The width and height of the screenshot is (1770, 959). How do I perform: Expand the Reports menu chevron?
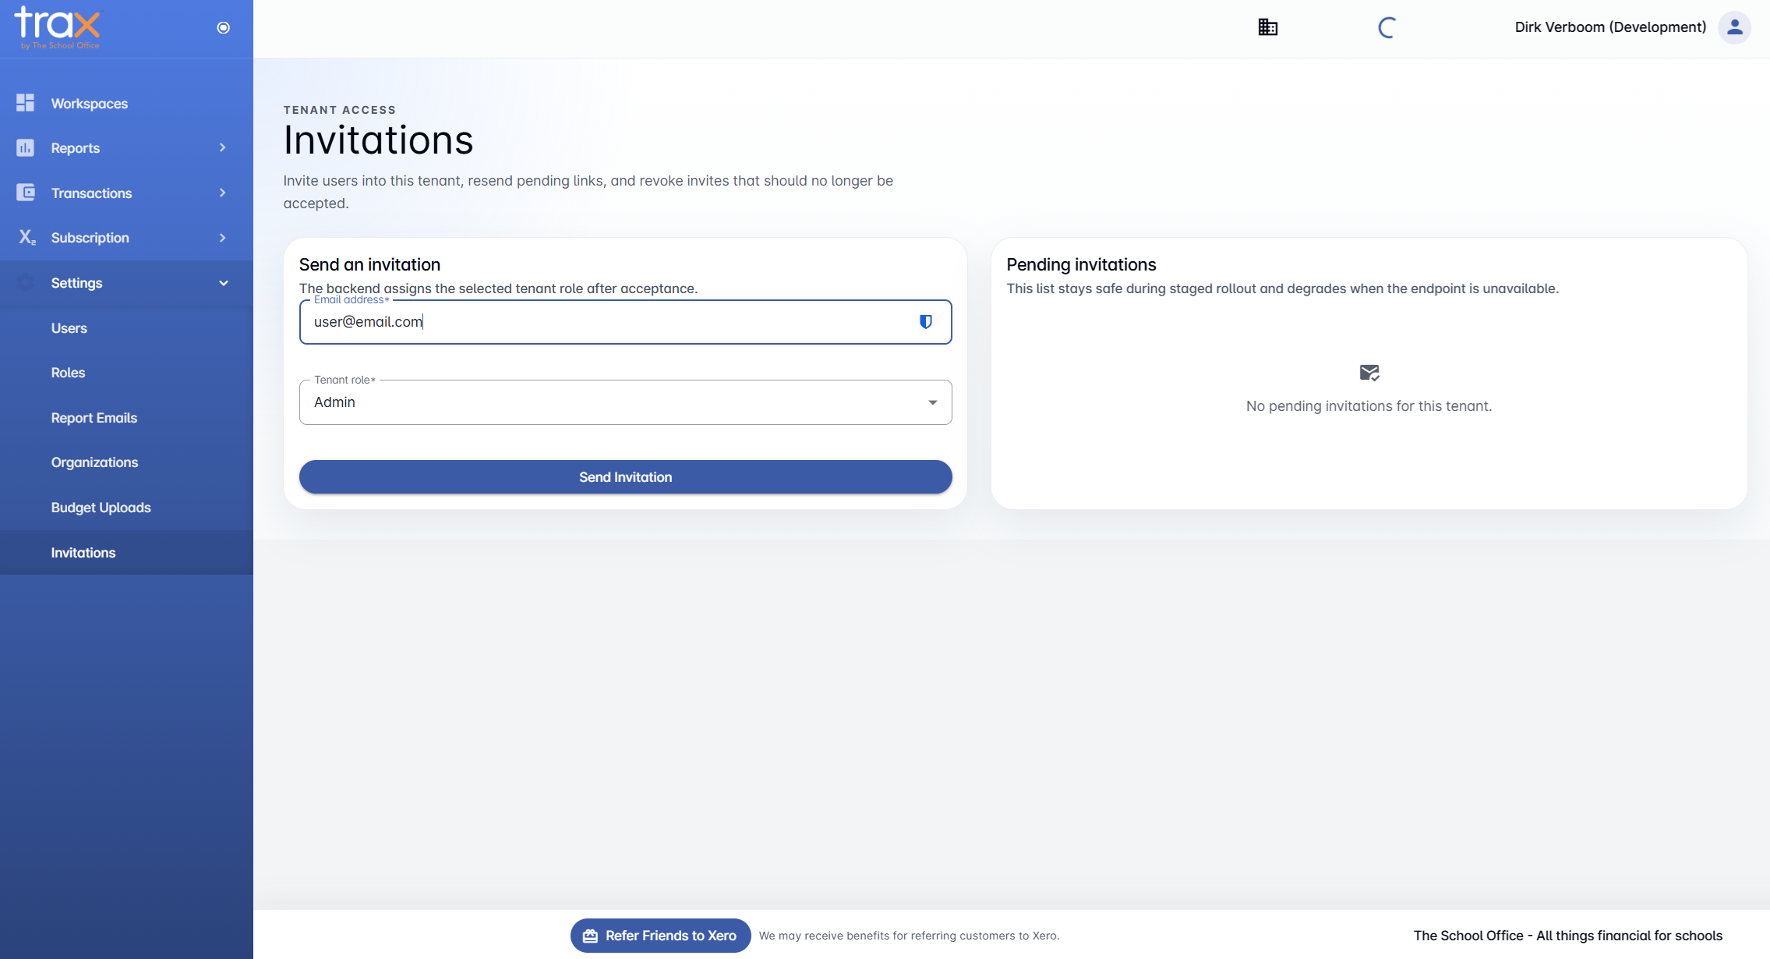pos(223,147)
